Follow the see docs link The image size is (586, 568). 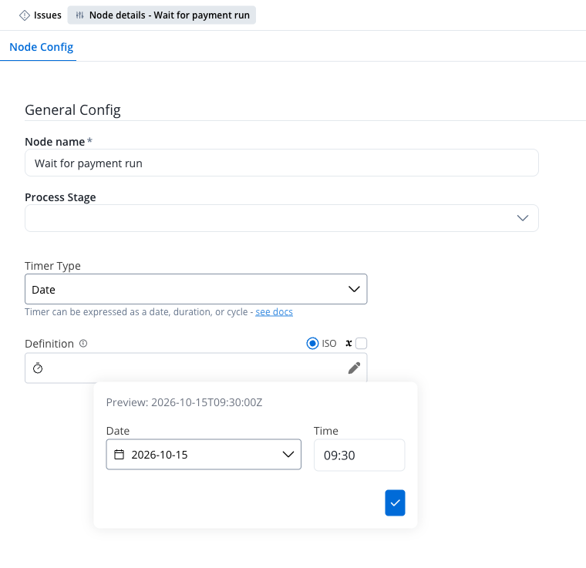[x=274, y=312]
